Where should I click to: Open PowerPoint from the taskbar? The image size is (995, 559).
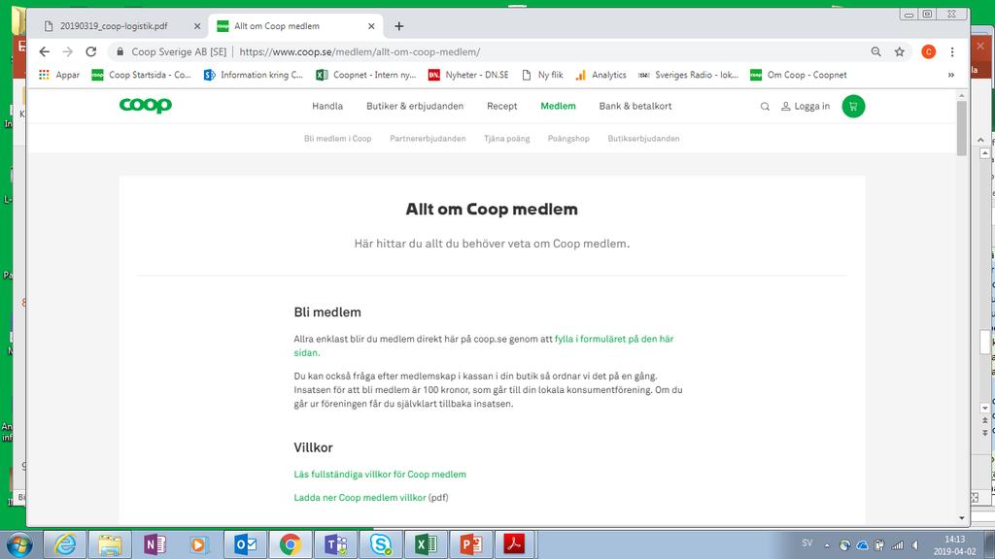471,544
